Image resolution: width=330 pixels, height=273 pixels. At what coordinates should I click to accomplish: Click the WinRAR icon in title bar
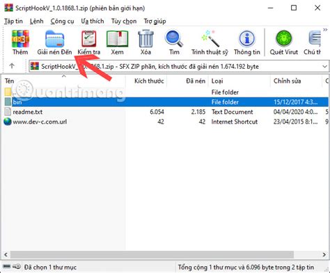pos(8,8)
